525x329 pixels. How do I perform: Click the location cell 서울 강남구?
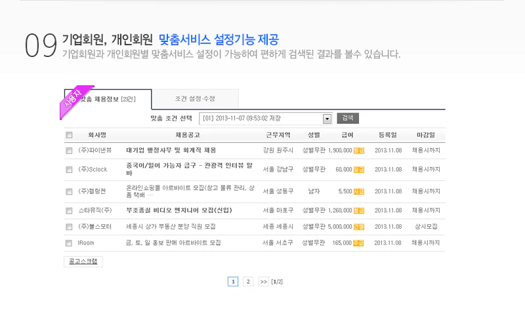point(278,170)
